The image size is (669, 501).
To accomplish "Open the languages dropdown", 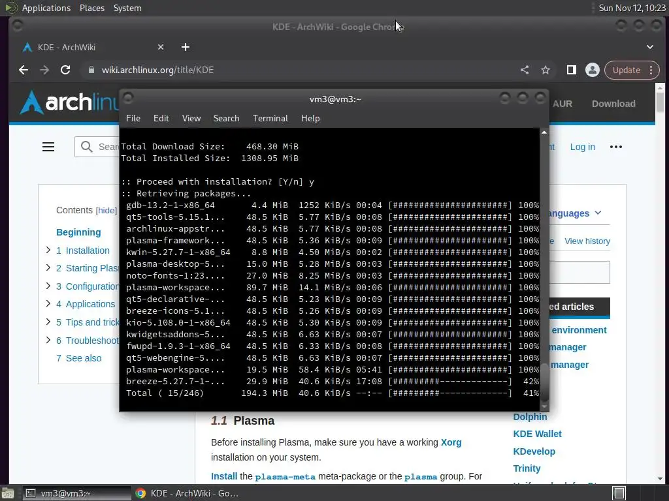I will [575, 213].
